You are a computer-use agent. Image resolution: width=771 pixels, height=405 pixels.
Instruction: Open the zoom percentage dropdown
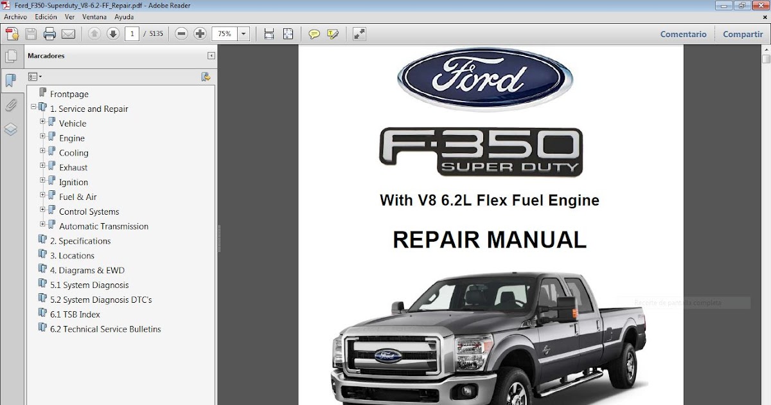tap(243, 33)
